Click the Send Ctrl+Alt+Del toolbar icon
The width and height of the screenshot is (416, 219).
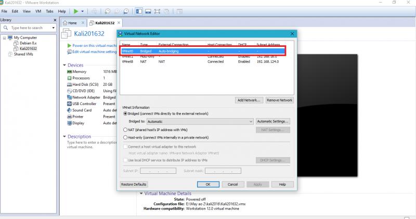click(94, 11)
